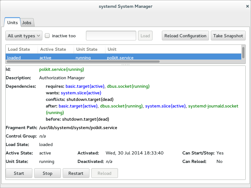The height and width of the screenshot is (188, 251).
Task: Enable the inactive too checkbox
Action: 47,36
